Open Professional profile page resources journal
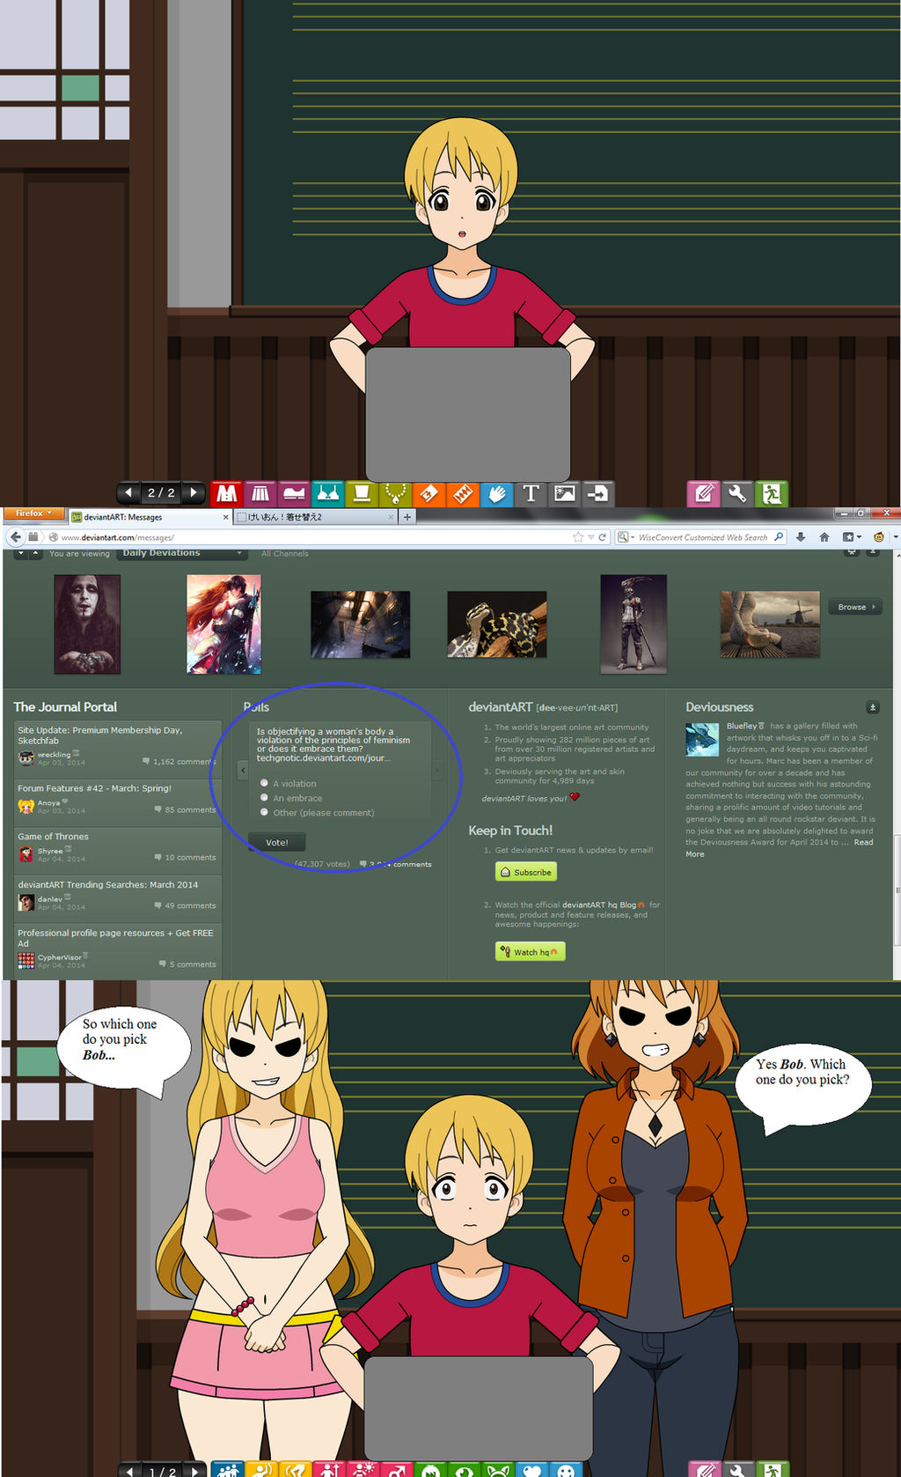The height and width of the screenshot is (1477, 901). point(115,938)
